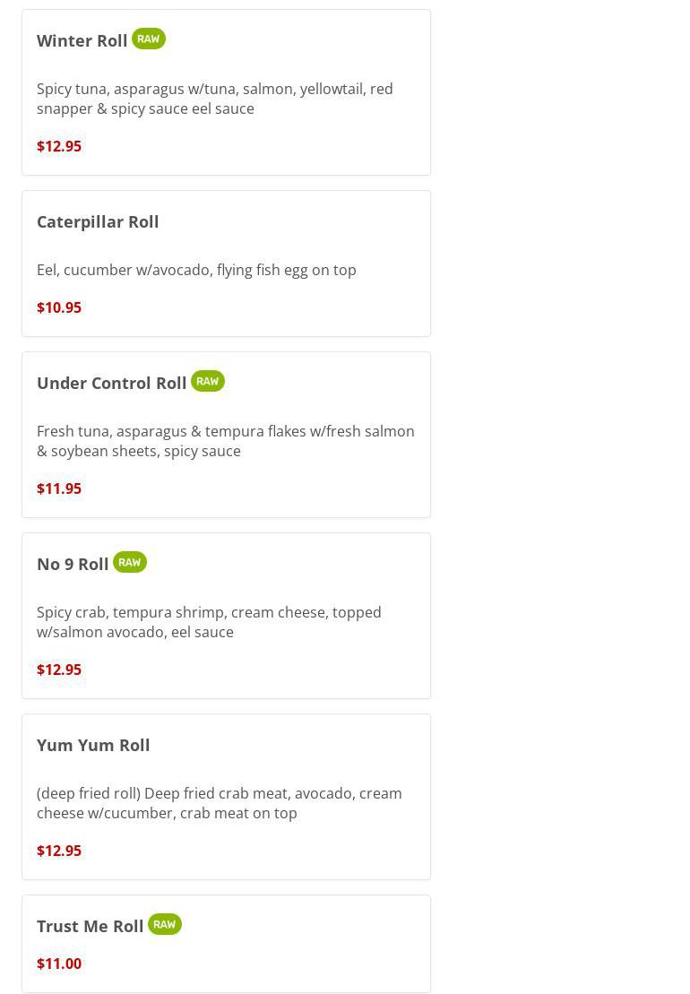Click the Yum Yum Roll deep fried description
This screenshot has width=690, height=994.
point(220,803)
